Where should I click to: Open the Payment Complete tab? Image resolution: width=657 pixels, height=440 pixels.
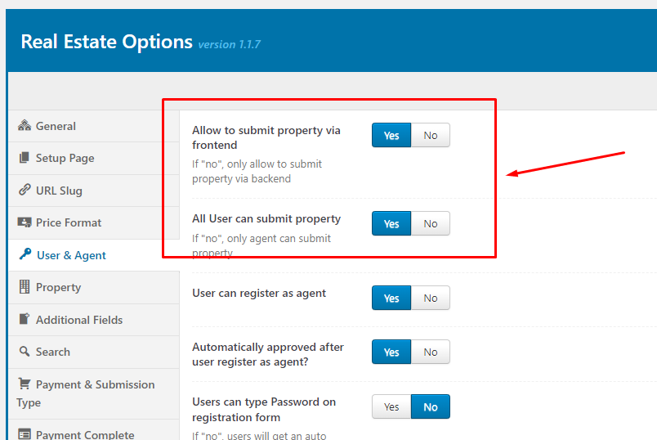tap(84, 434)
